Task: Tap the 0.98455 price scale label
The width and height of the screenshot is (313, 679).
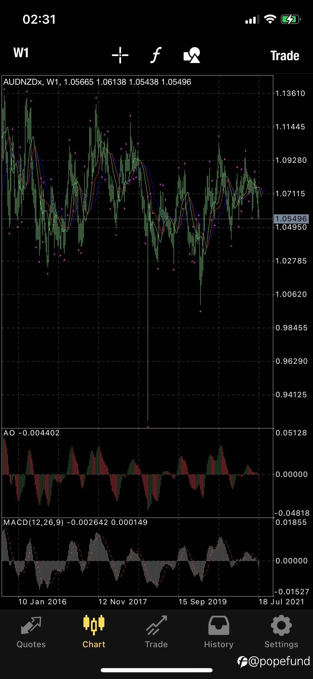Action: (x=292, y=328)
